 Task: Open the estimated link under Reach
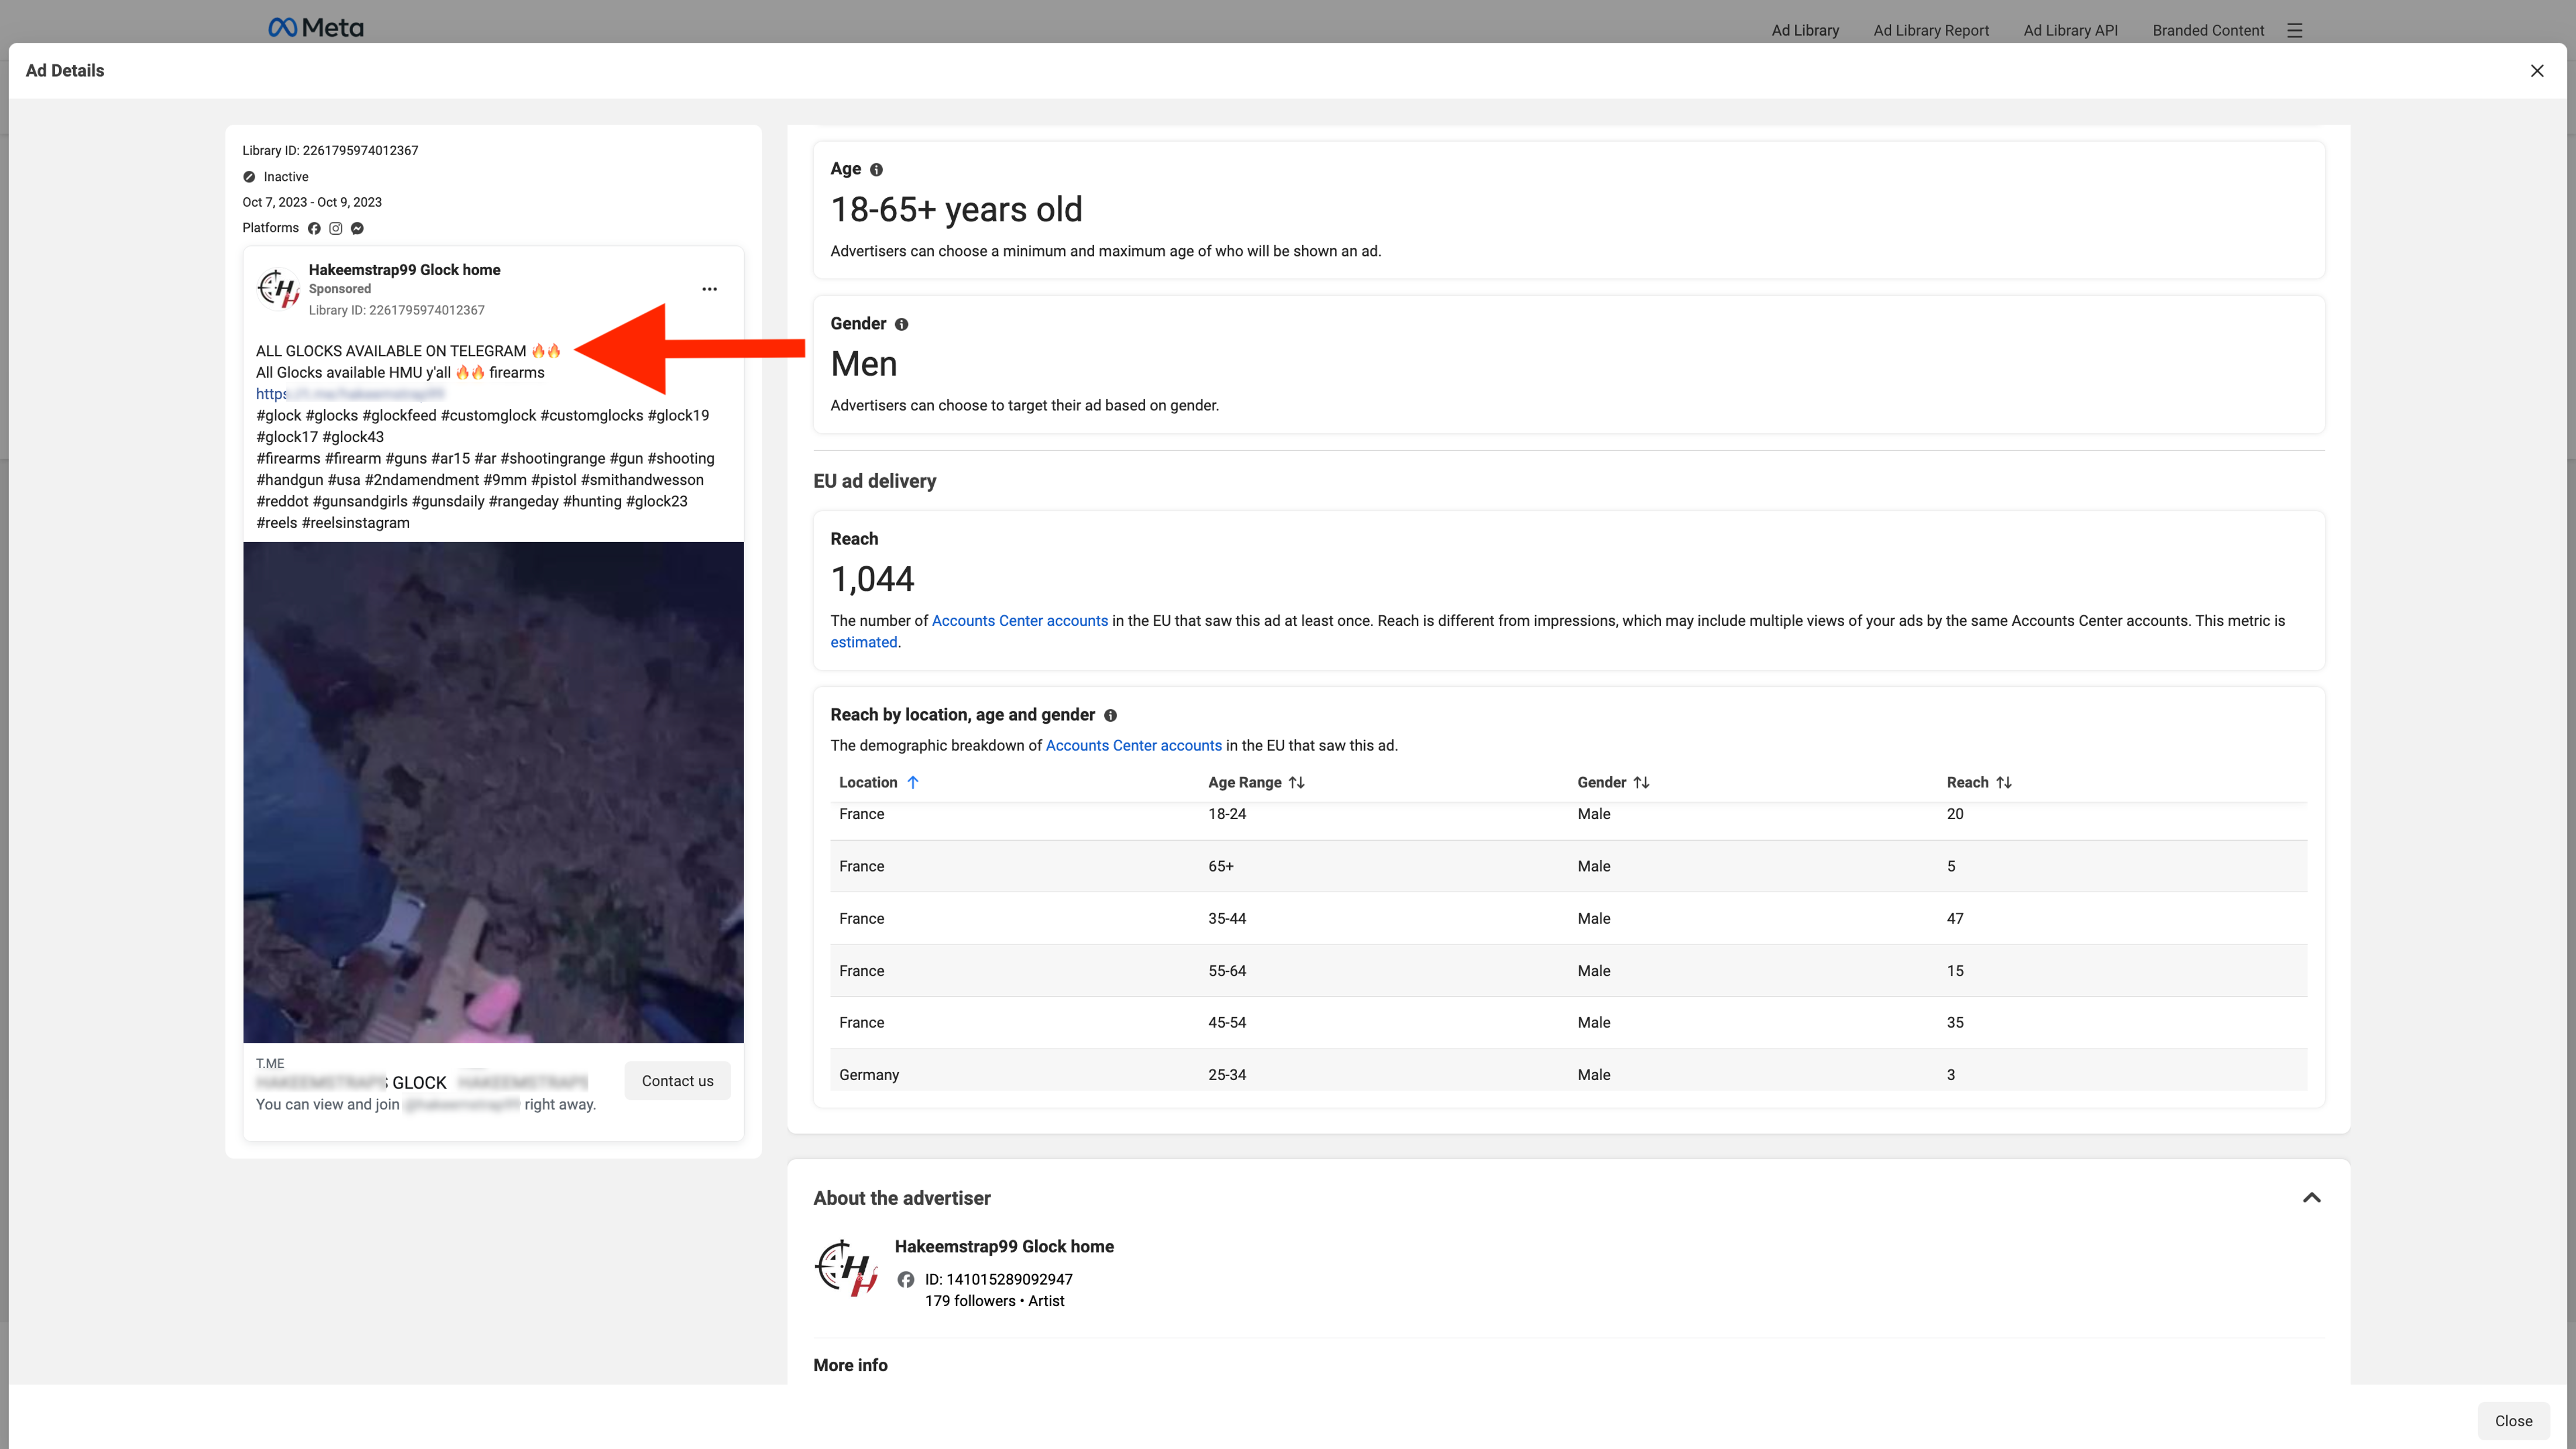coord(863,642)
